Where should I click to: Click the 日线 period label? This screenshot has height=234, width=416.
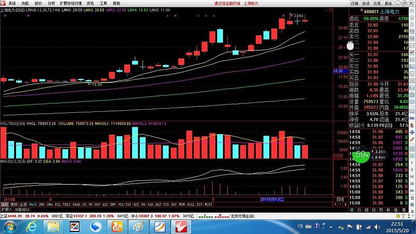341,199
